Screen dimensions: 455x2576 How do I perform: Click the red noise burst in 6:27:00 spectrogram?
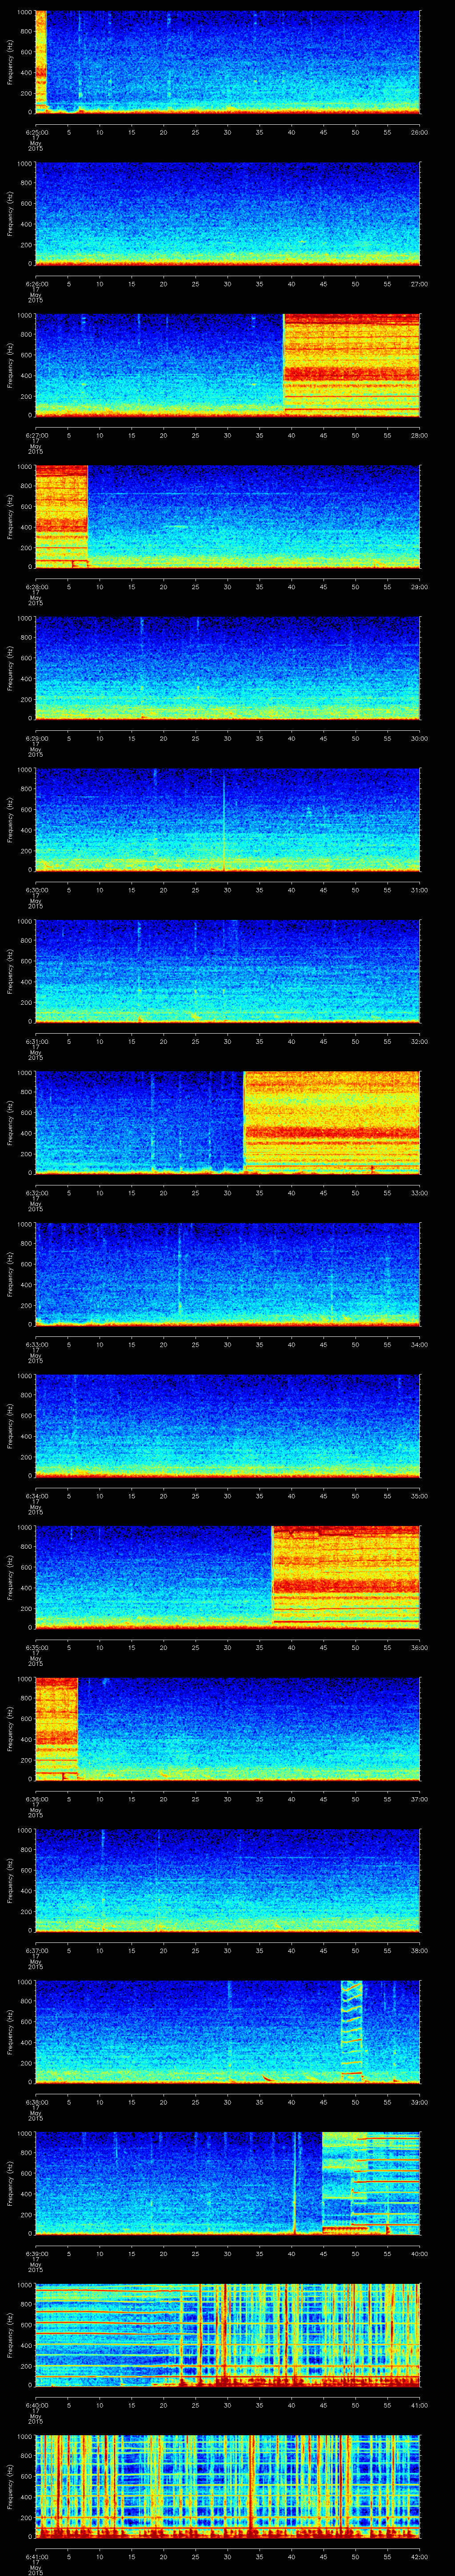(352, 365)
